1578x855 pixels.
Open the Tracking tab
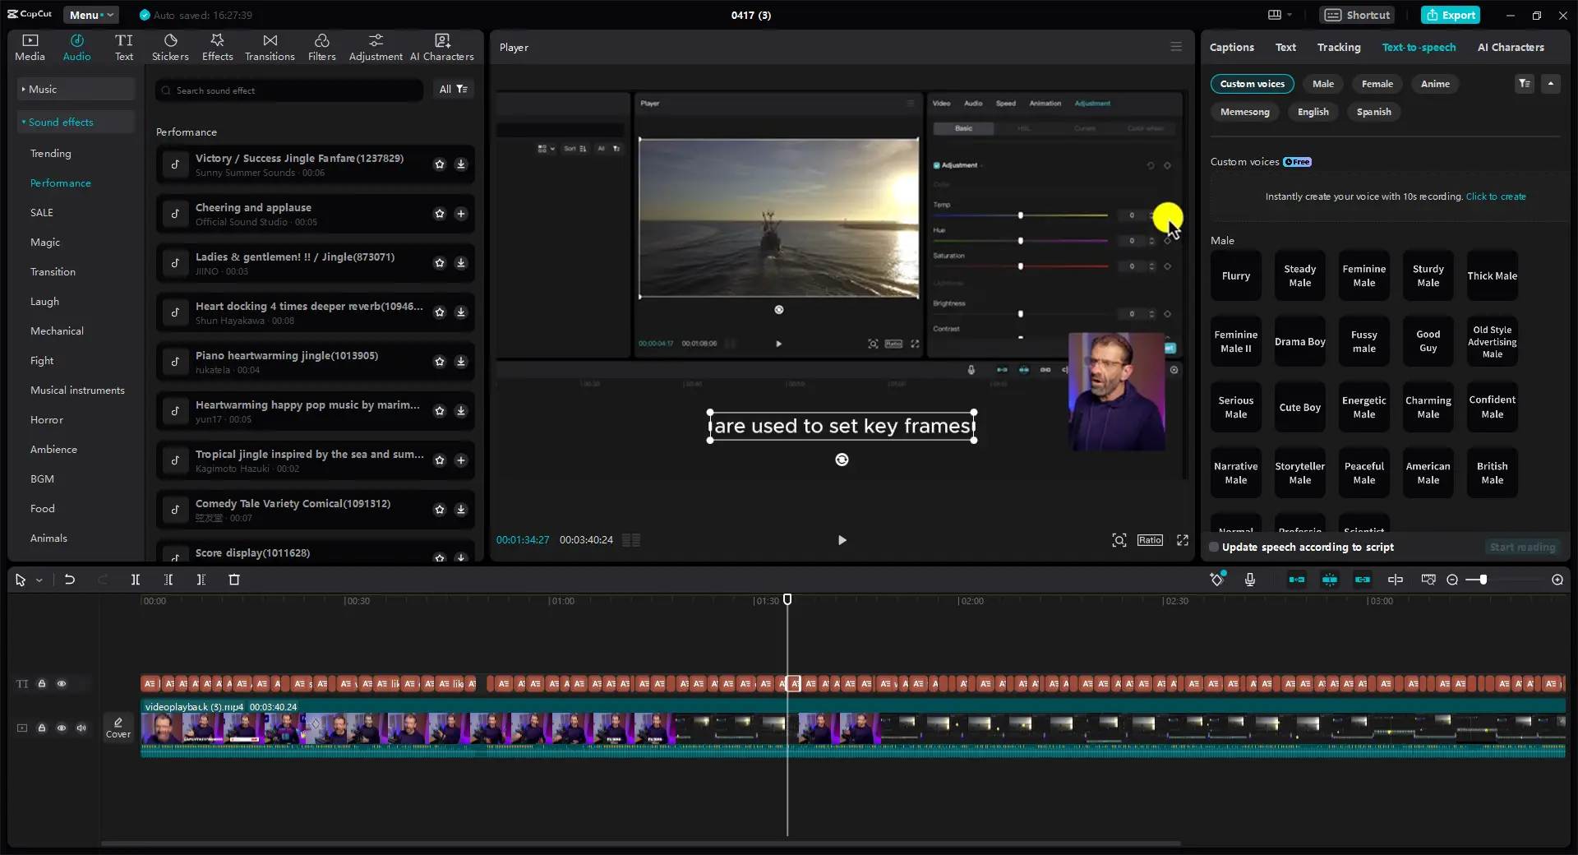(x=1339, y=47)
